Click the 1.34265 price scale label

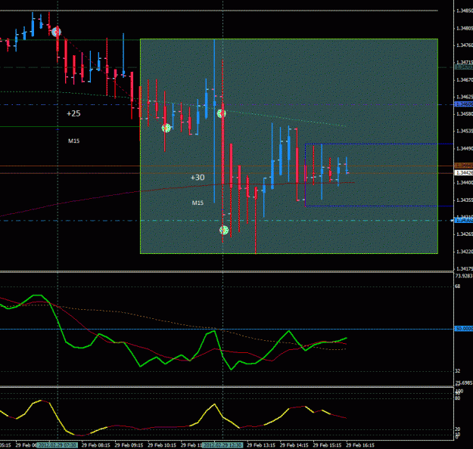[x=464, y=234]
